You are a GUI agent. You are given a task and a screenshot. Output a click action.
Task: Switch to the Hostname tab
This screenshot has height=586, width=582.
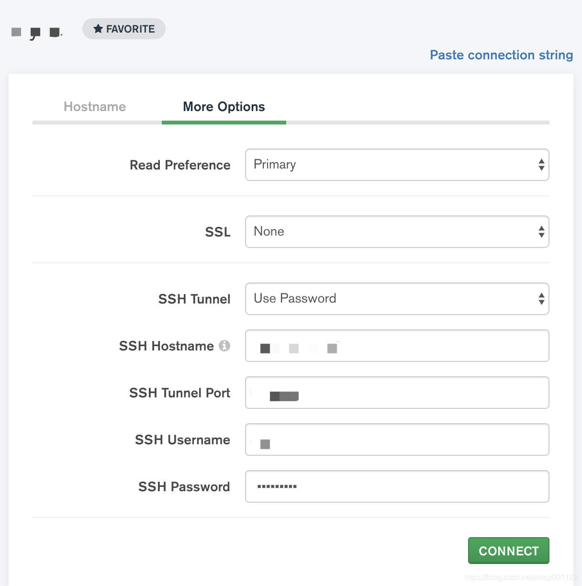click(x=95, y=107)
